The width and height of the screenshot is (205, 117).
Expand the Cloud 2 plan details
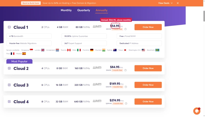[9, 68]
